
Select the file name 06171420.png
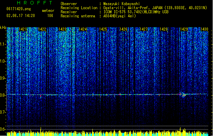[x=19, y=9]
